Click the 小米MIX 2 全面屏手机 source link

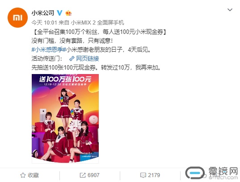point(97,23)
